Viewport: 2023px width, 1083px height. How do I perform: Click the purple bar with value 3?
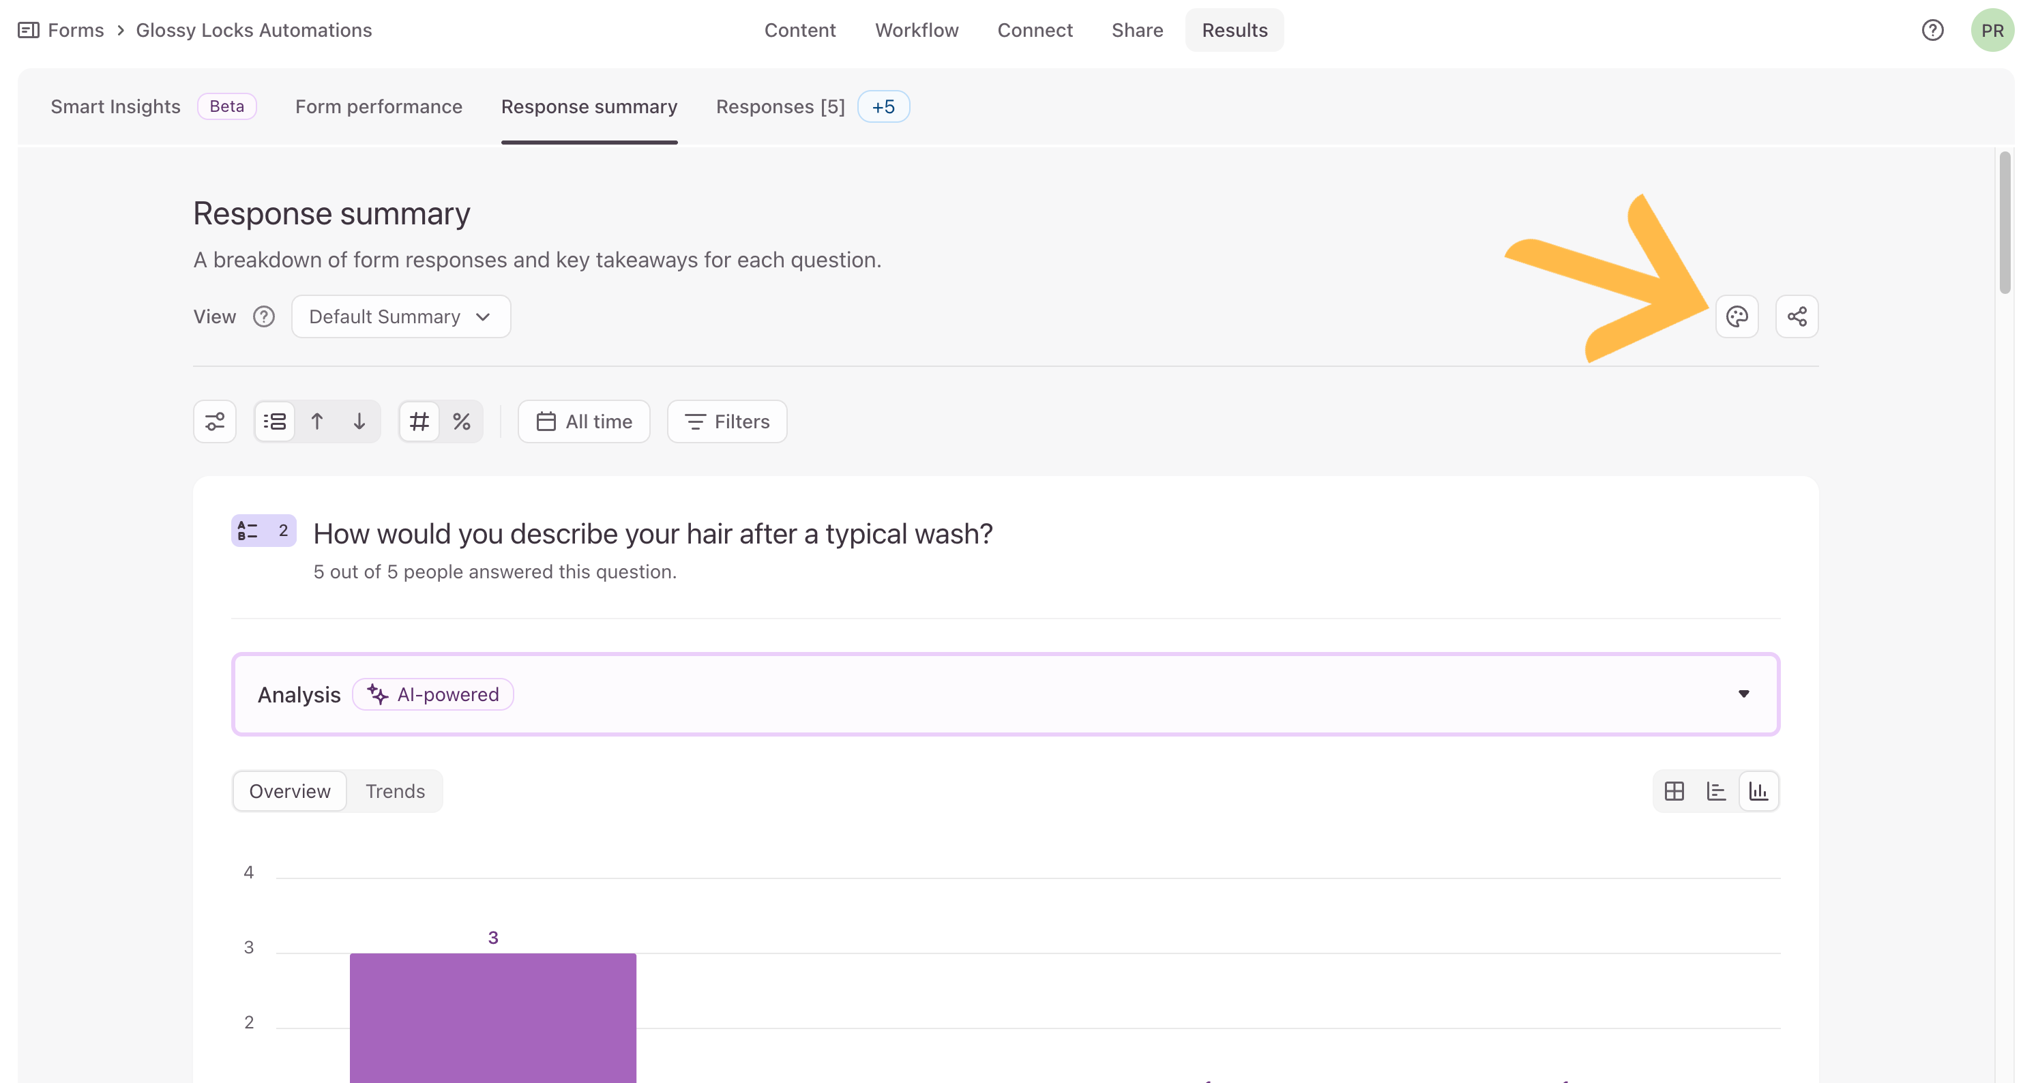pos(492,1018)
